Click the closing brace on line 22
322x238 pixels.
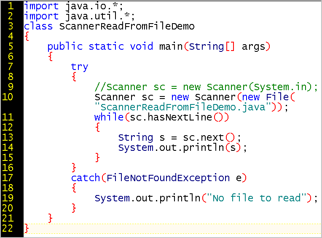(27, 228)
